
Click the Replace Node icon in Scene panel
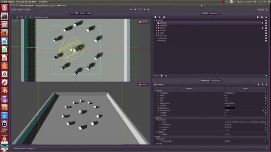coord(164,17)
